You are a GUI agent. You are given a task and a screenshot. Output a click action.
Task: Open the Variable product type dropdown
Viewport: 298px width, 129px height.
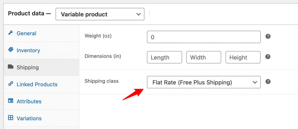point(100,14)
